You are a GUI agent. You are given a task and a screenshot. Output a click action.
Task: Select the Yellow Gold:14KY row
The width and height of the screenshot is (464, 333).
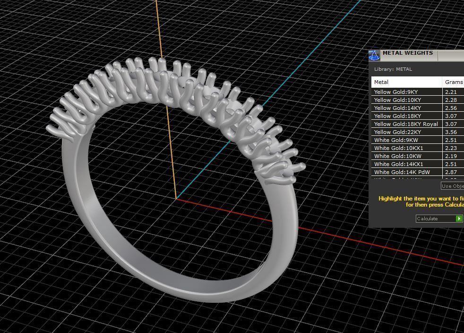pyautogui.click(x=418, y=108)
